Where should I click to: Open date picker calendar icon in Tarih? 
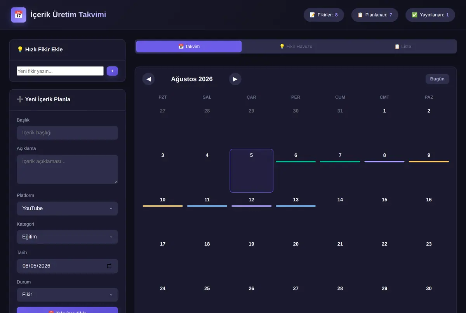[x=109, y=266]
